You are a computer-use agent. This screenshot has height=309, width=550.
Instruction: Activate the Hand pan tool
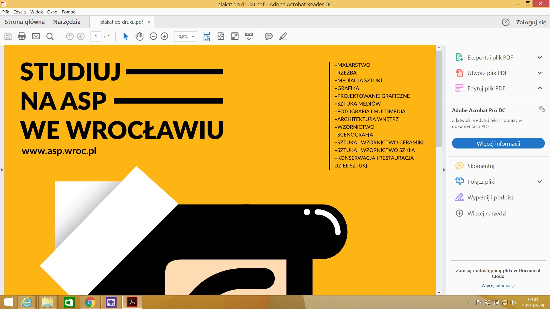pyautogui.click(x=140, y=36)
